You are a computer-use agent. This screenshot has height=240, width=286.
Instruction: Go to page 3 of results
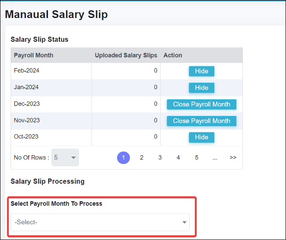(x=160, y=158)
